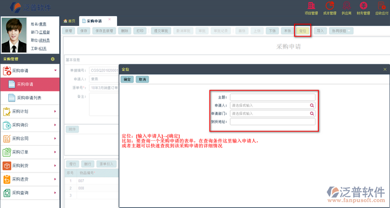Expand the 采购查询 sidebar arrow

point(55,193)
